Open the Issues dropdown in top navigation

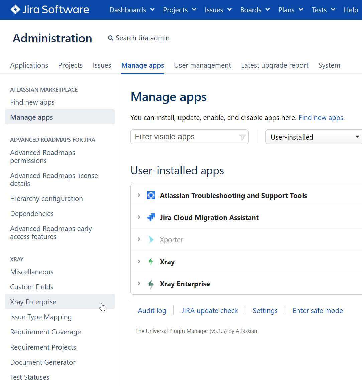pos(218,10)
